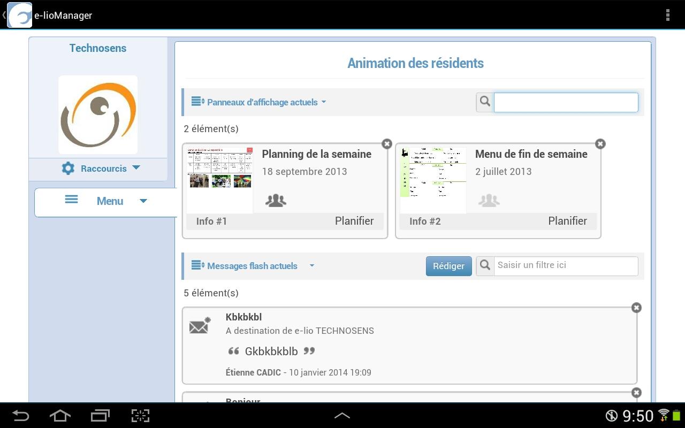Remove the Planning de la semaine panel
685x428 pixels.
coord(387,143)
